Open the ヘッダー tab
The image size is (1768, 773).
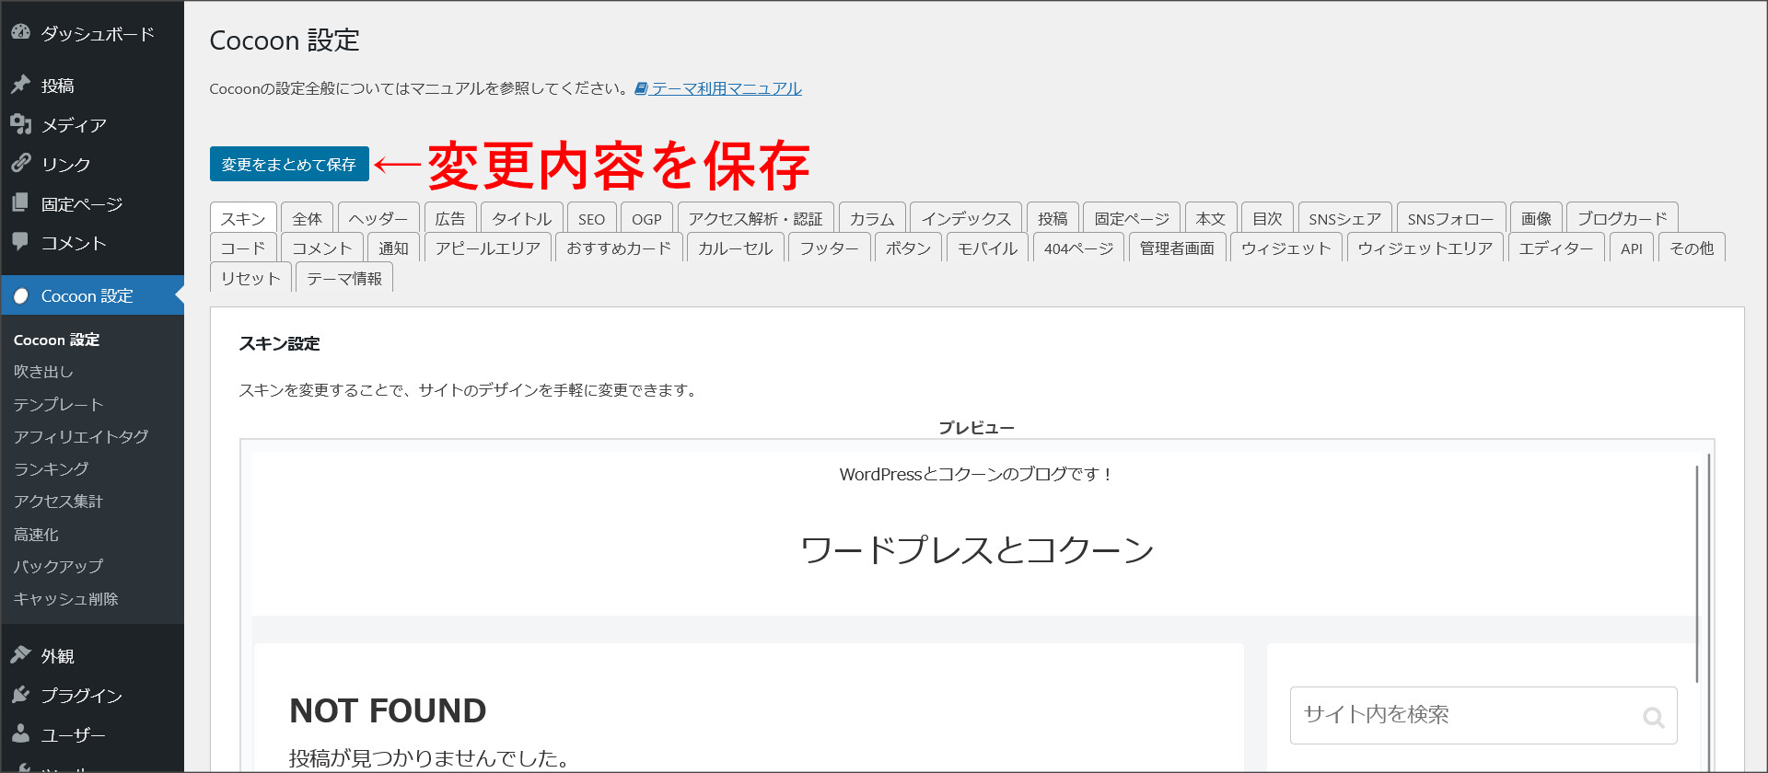coord(378,218)
